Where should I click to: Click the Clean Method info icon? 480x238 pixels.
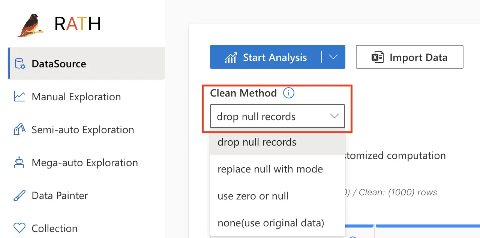(x=288, y=93)
